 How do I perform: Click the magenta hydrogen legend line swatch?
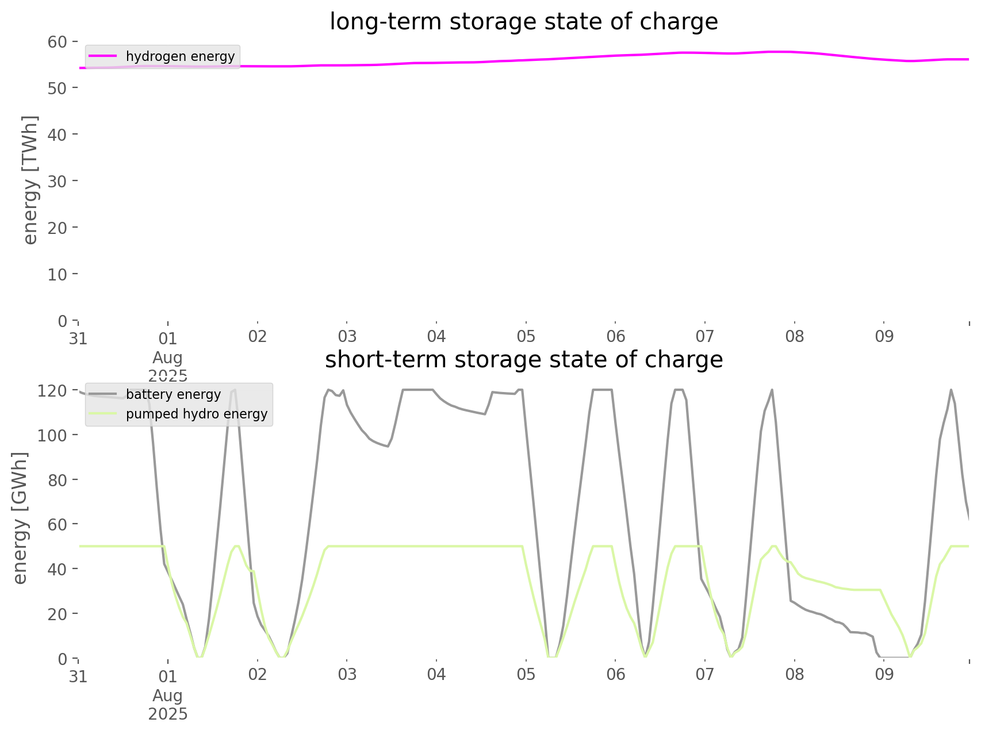click(x=102, y=56)
